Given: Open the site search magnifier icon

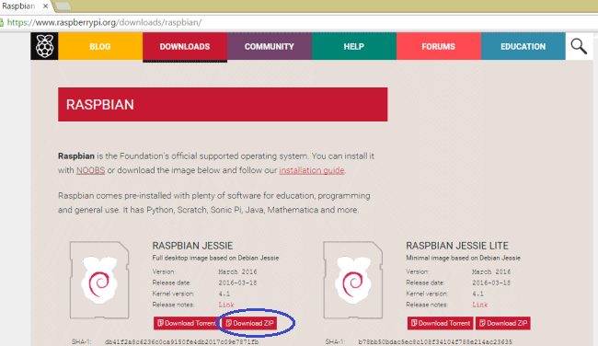Looking at the screenshot, I should coord(579,46).
